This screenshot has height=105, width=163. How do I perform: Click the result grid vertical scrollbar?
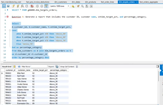point(158,76)
